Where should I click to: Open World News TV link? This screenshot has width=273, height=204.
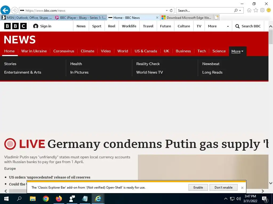(x=150, y=72)
